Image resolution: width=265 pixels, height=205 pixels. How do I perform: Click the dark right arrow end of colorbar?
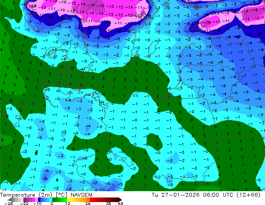[120, 200]
